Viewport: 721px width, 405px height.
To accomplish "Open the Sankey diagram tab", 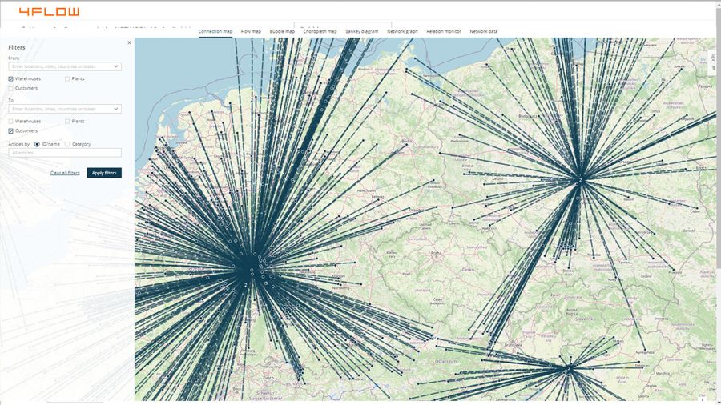I will (361, 31).
